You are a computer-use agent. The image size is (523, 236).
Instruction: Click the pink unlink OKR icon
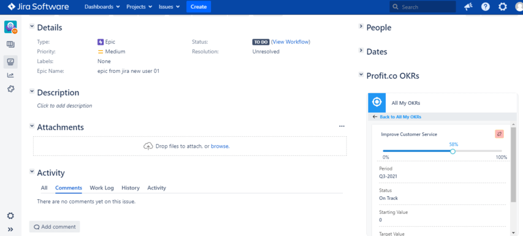(499, 134)
